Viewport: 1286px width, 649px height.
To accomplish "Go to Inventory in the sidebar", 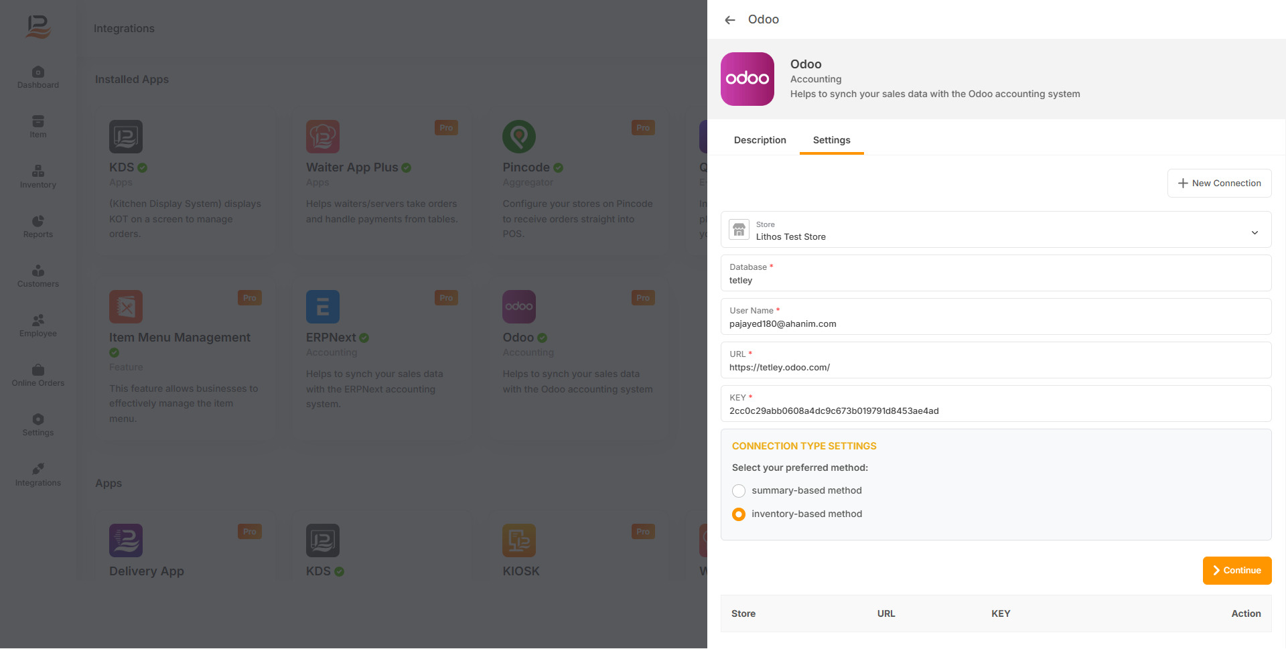I will 38,177.
